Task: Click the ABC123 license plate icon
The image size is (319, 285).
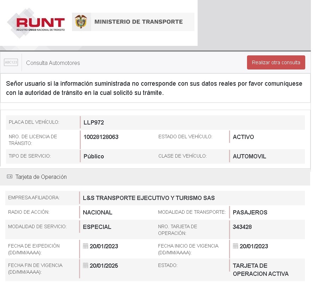Action: 11,62
